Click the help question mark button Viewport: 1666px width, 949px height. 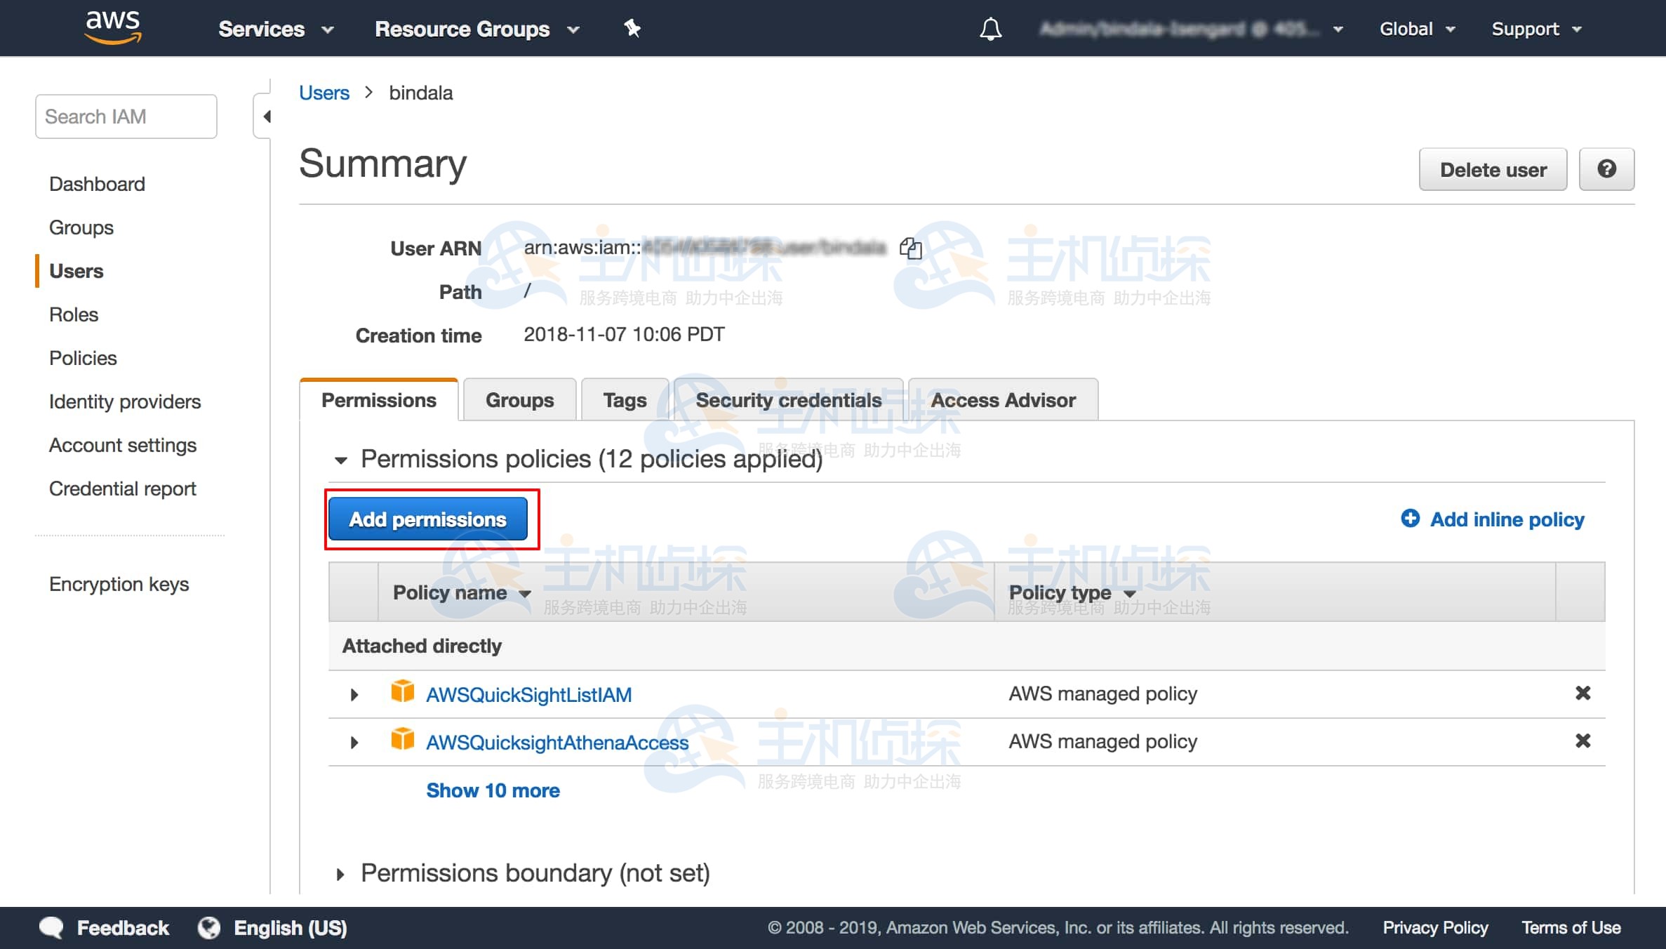pos(1606,169)
